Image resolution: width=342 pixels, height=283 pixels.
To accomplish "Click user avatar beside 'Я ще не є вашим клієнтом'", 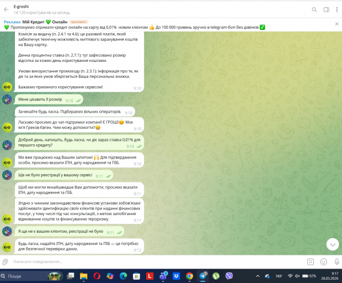I will pyautogui.click(x=7, y=231).
